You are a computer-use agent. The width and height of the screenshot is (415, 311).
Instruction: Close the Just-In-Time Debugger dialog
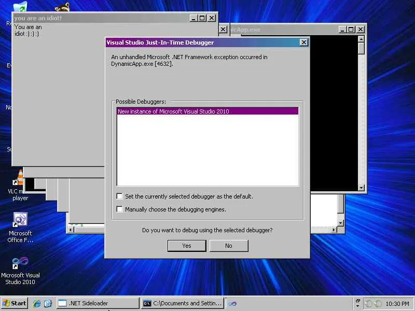click(304, 43)
